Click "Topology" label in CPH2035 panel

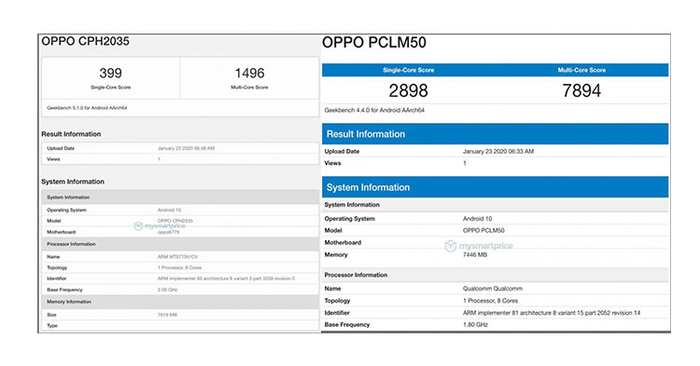57,268
